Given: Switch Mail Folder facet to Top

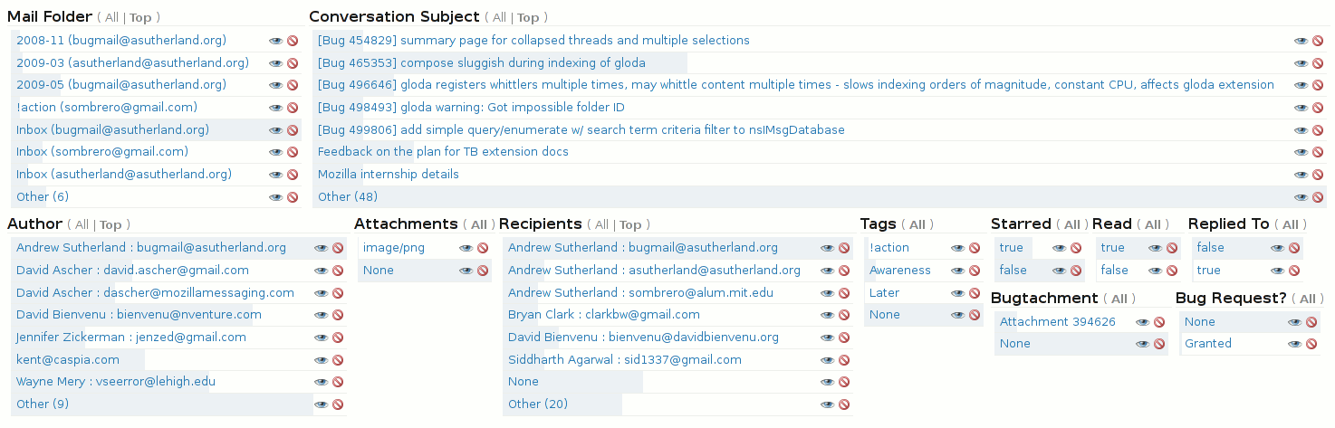Looking at the screenshot, I should coord(140,18).
